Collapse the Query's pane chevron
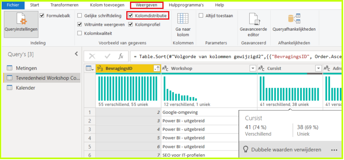 (76, 54)
